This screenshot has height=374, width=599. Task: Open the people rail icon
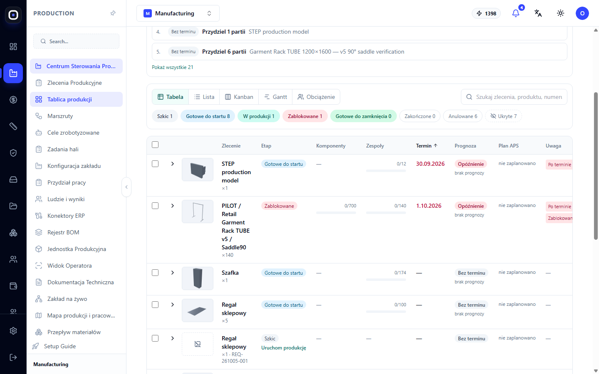click(13, 259)
